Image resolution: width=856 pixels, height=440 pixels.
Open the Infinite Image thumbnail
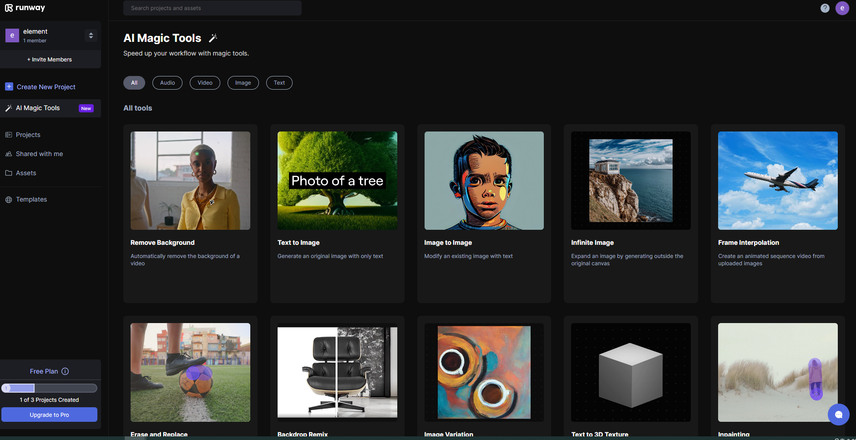631,181
